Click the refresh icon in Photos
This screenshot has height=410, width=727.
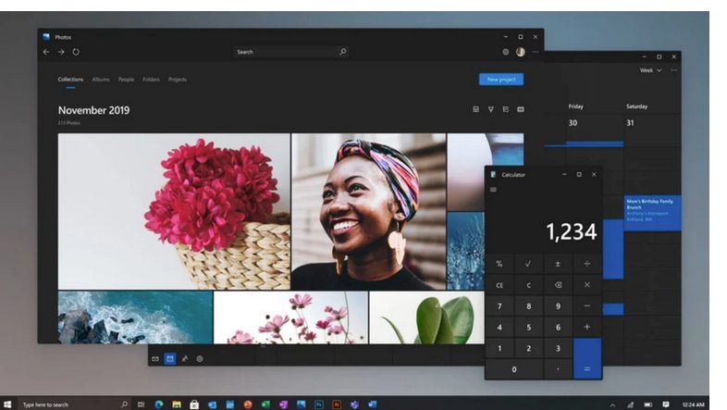pos(76,52)
